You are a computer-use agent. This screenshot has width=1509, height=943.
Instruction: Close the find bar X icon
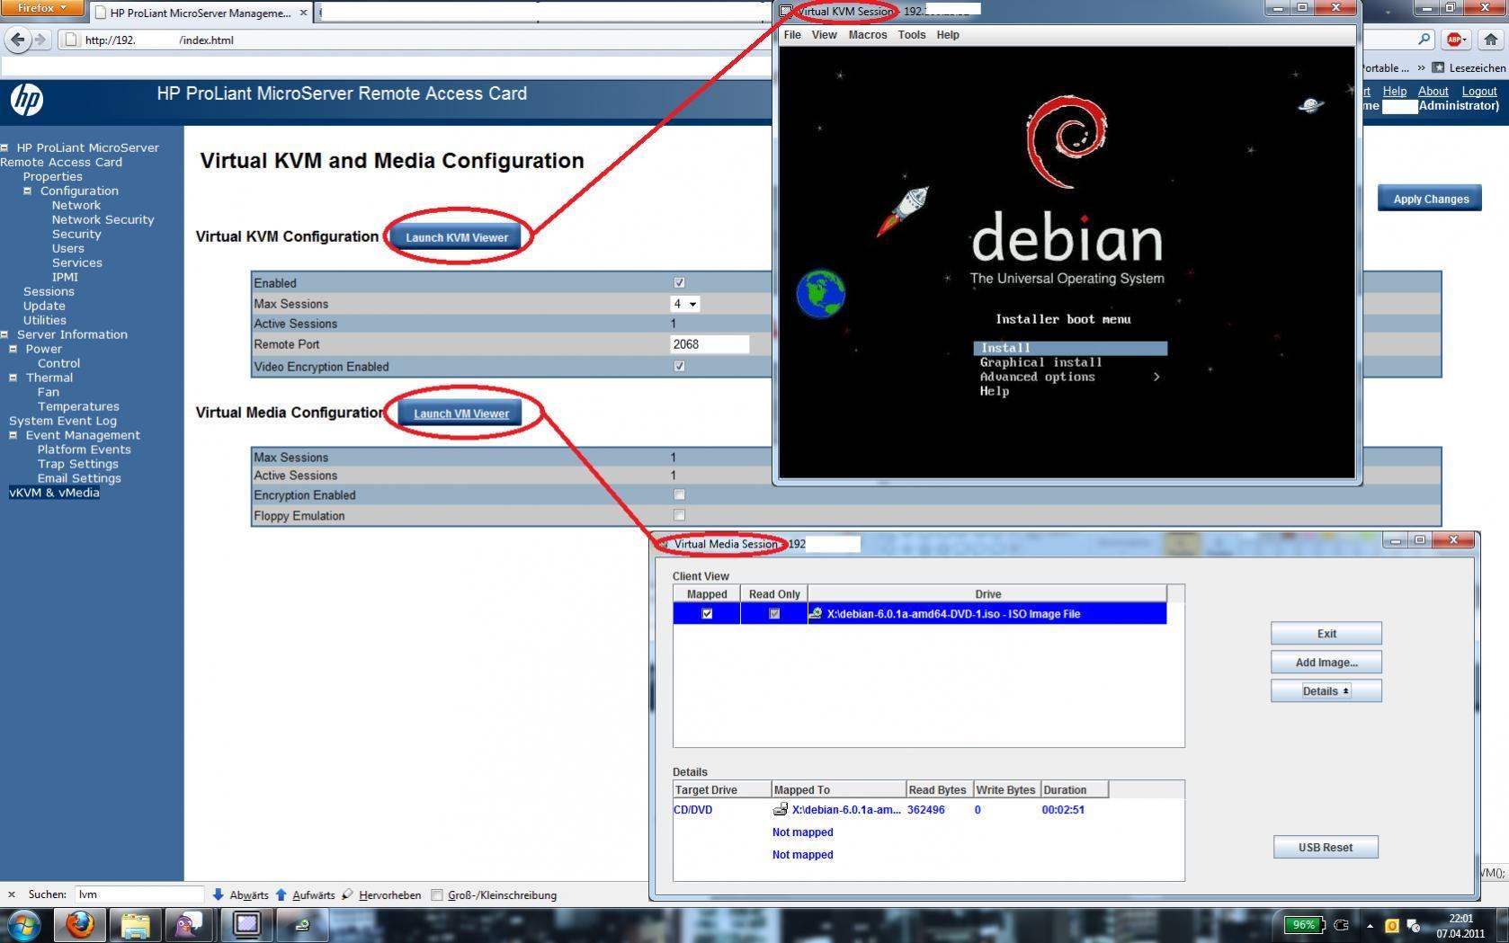click(12, 894)
